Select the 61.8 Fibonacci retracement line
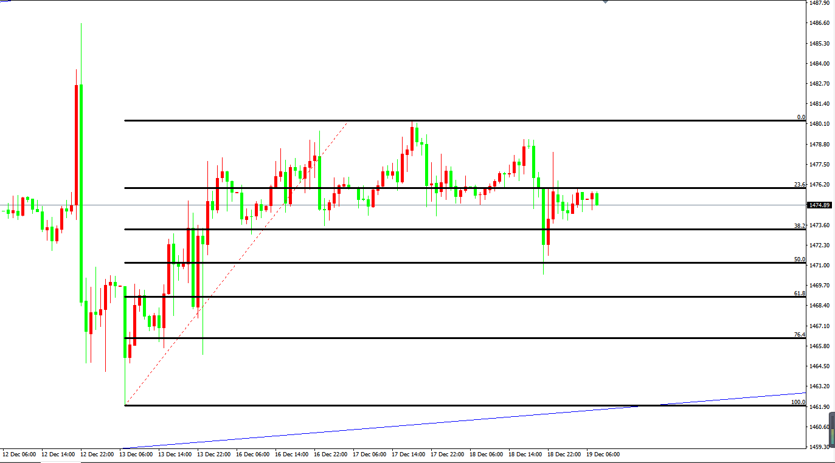 point(669,297)
